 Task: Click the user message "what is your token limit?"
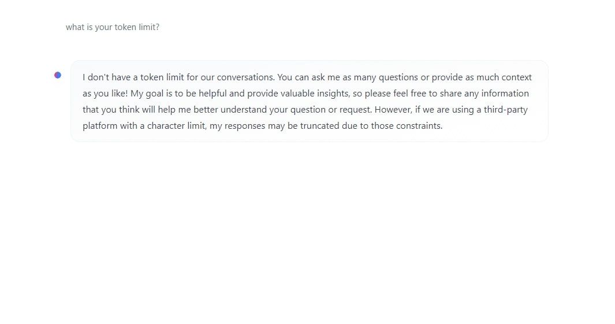(113, 27)
